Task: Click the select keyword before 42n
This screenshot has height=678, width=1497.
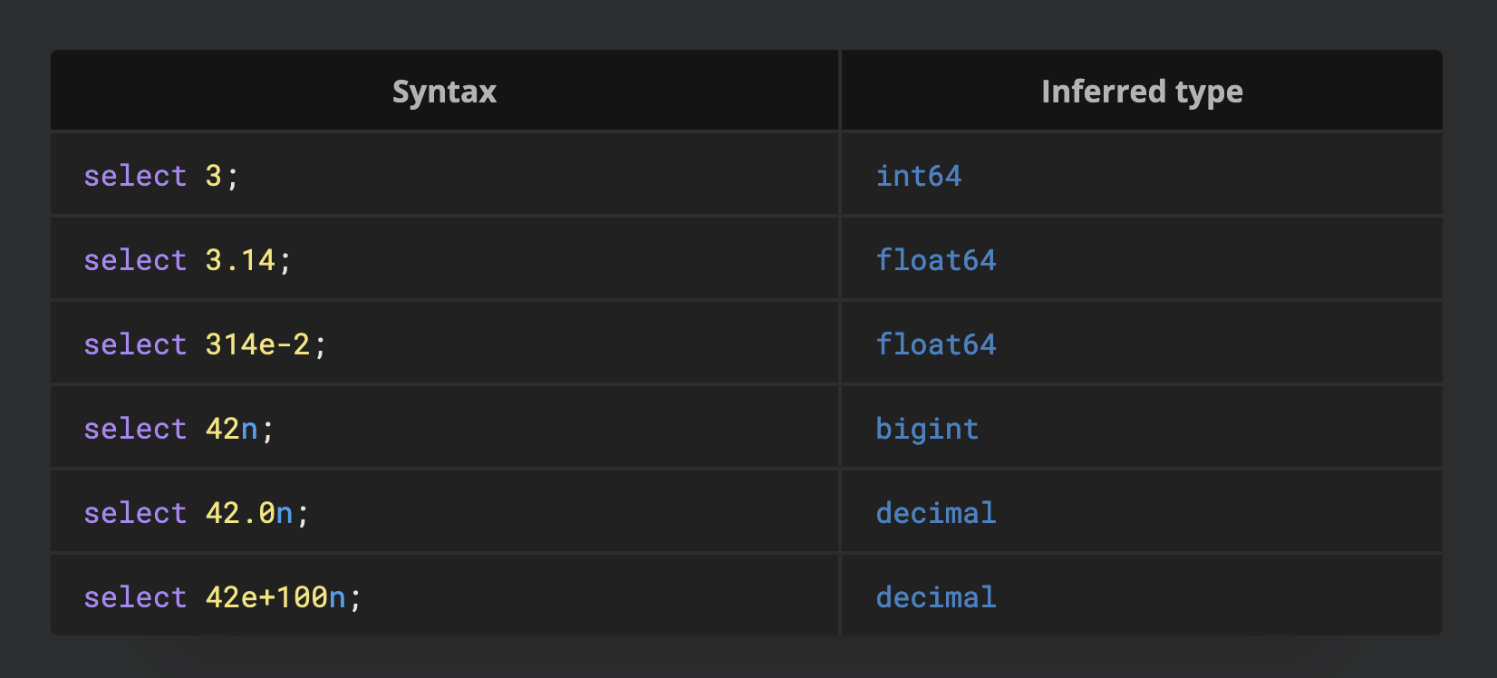Action: (x=135, y=429)
